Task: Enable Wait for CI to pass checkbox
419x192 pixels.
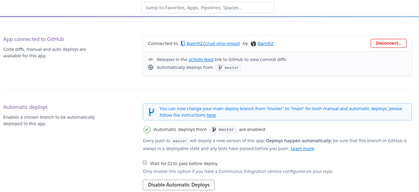Action: click(x=145, y=163)
